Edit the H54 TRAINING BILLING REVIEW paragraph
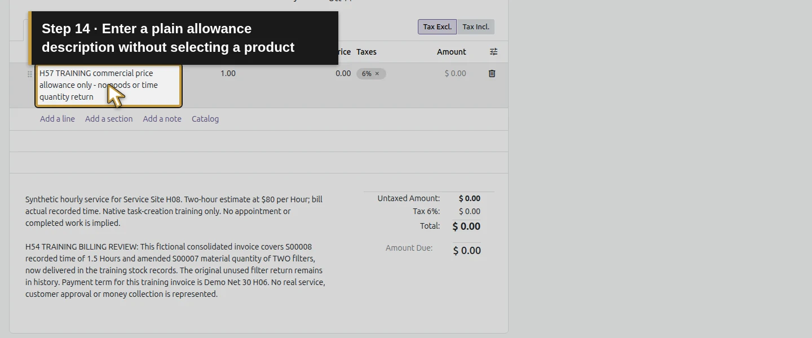Image resolution: width=812 pixels, height=338 pixels. coord(175,270)
